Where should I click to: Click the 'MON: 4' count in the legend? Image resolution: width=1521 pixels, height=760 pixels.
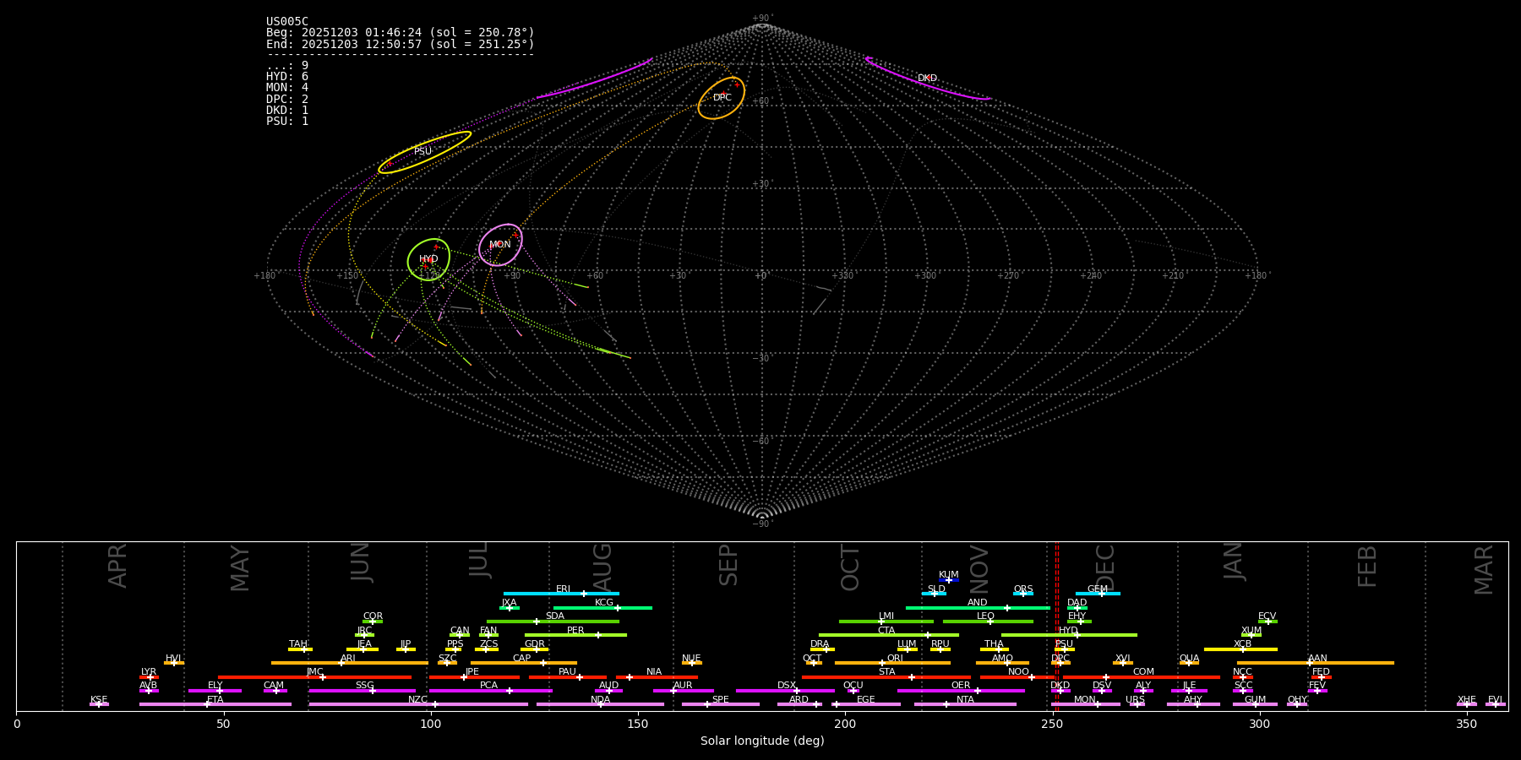(x=287, y=88)
